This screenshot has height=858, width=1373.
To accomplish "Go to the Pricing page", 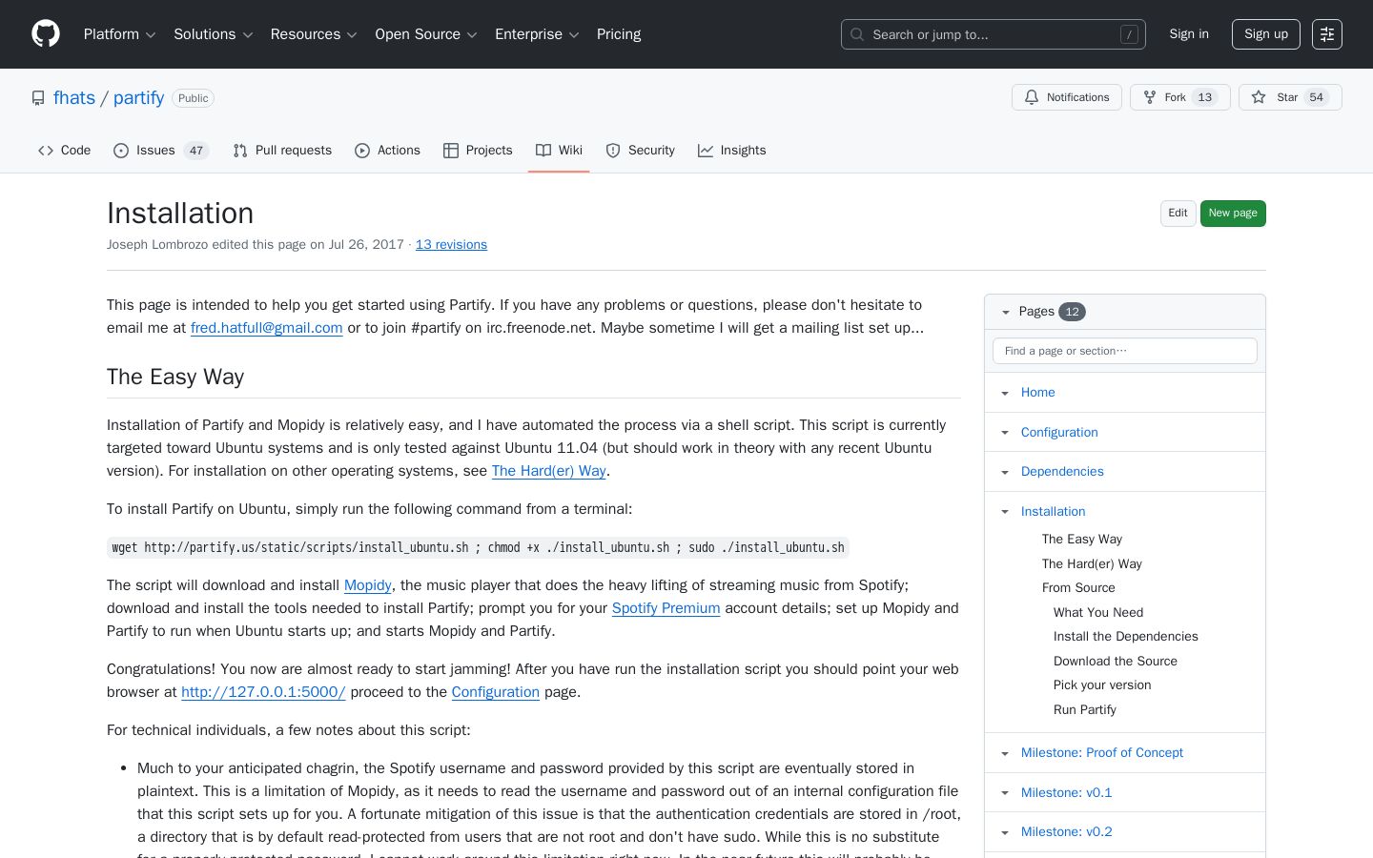I will click(619, 34).
